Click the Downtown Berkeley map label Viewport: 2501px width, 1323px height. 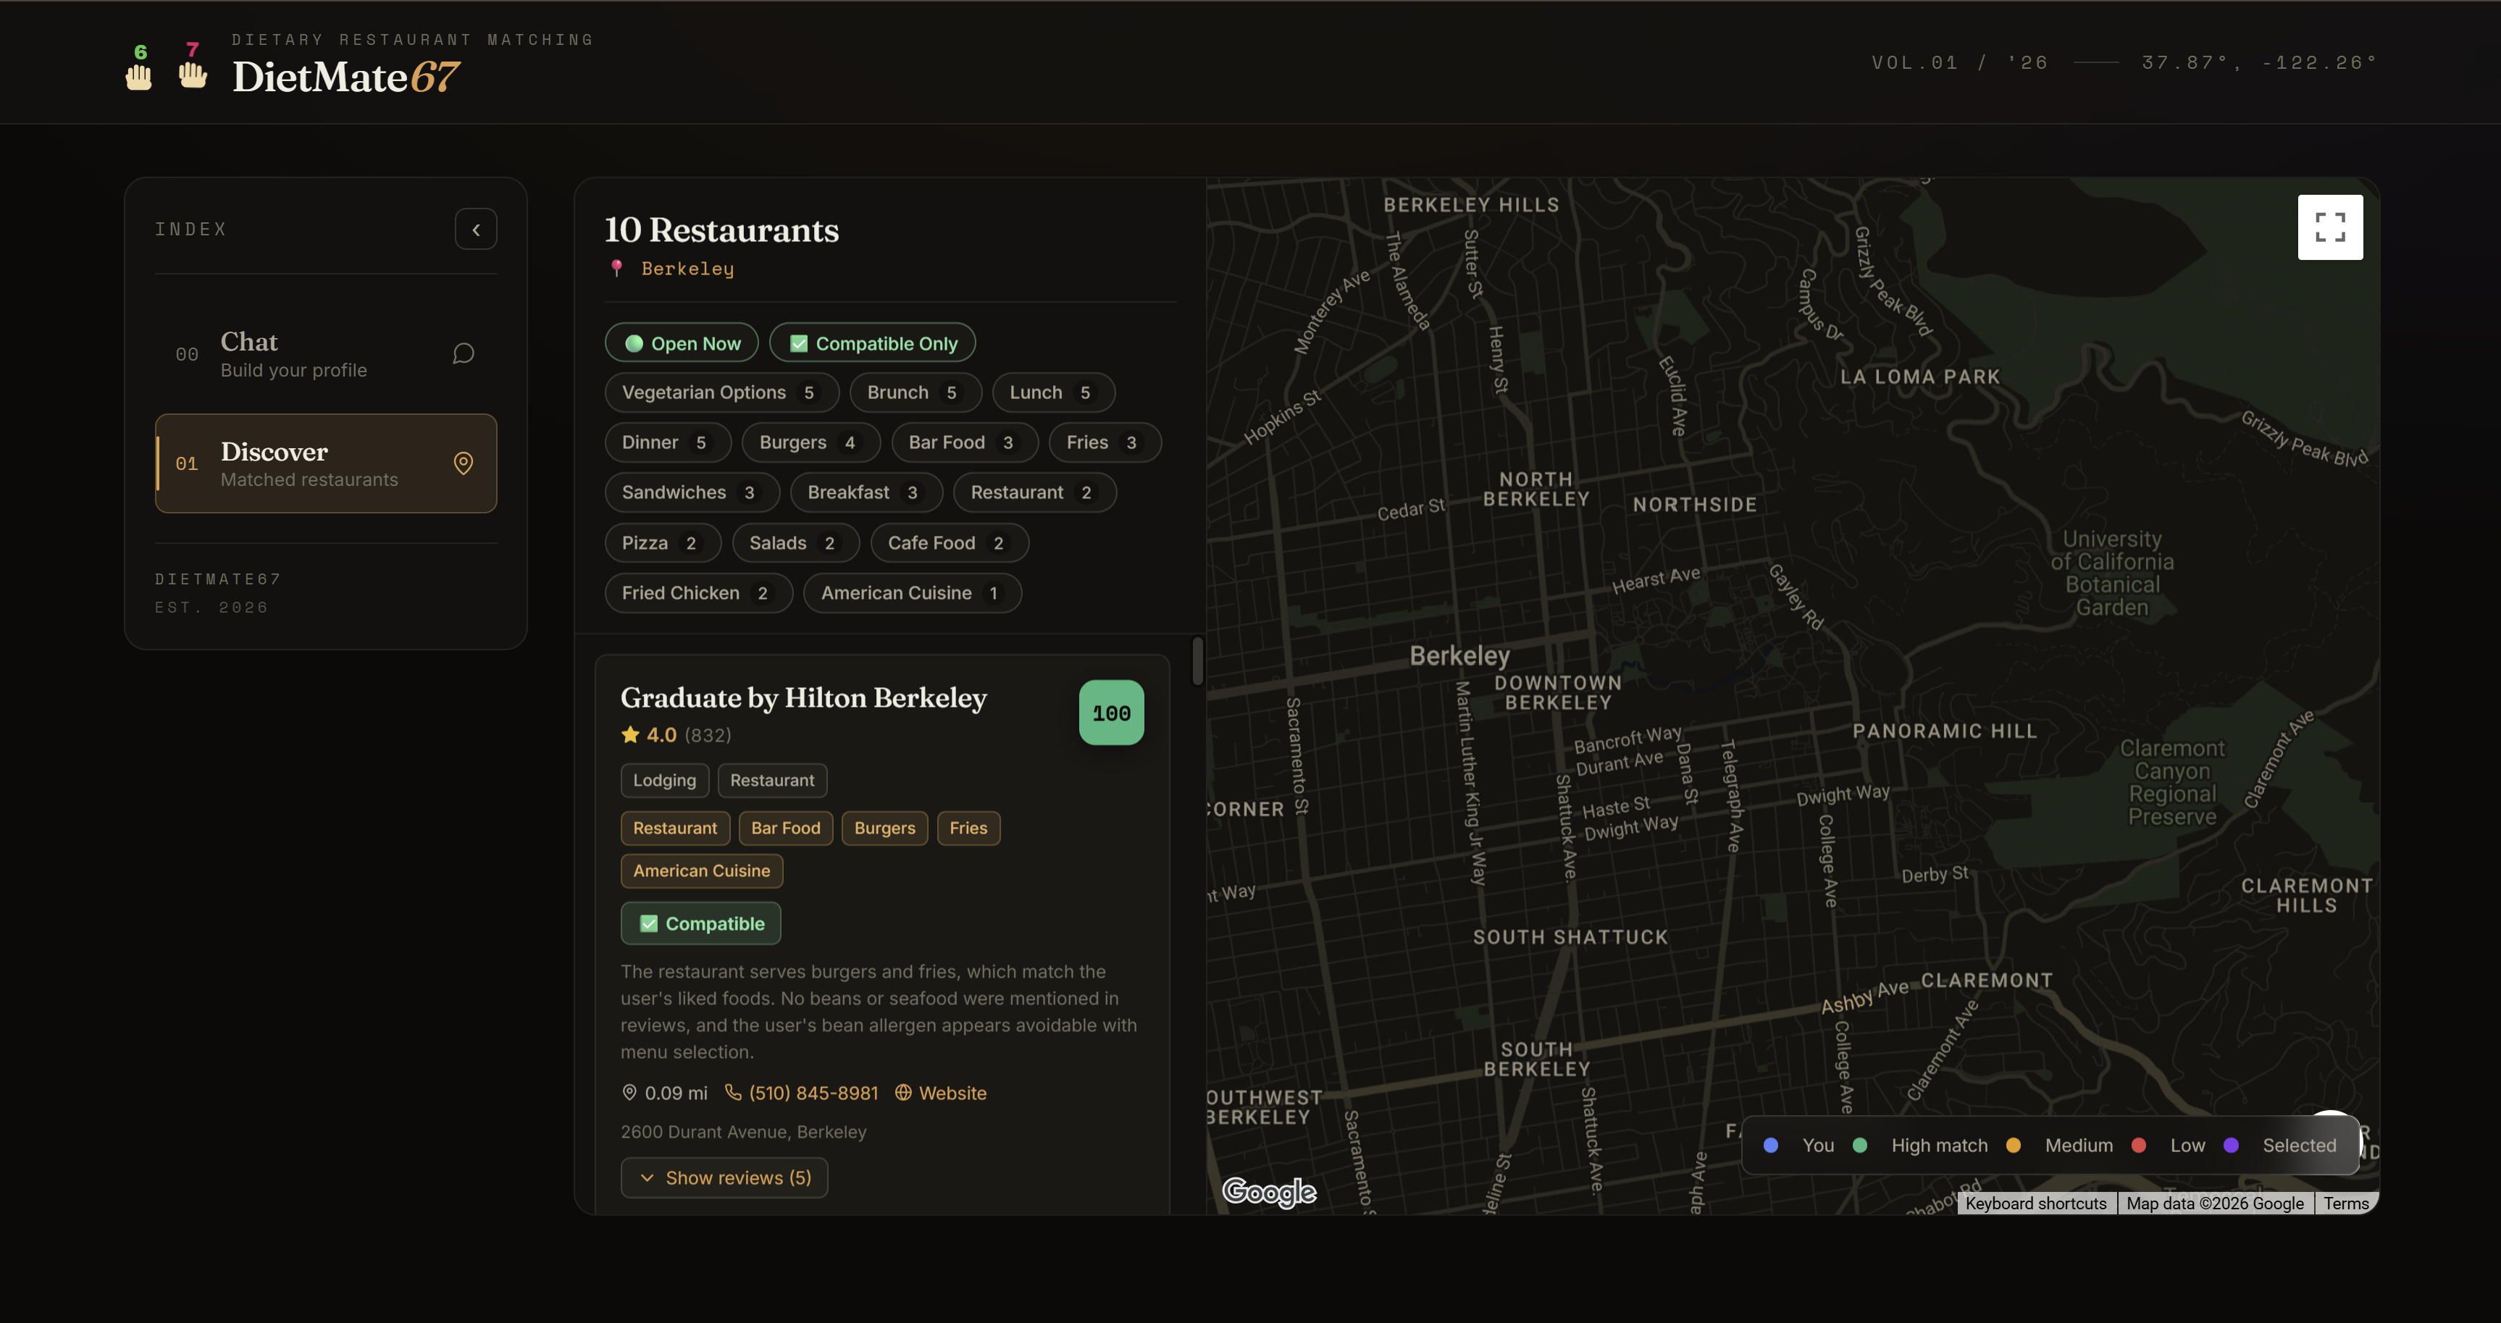[x=1557, y=693]
